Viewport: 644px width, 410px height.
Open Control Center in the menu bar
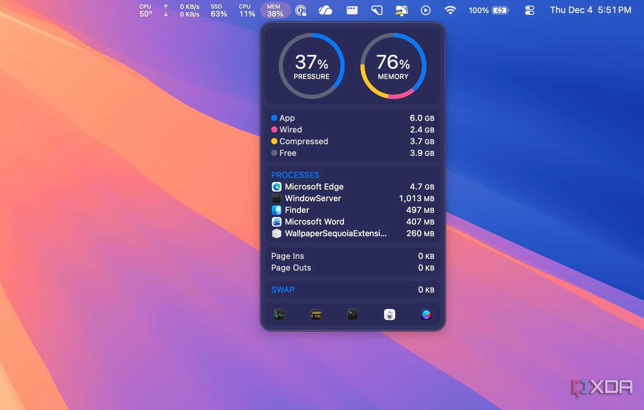(x=530, y=10)
